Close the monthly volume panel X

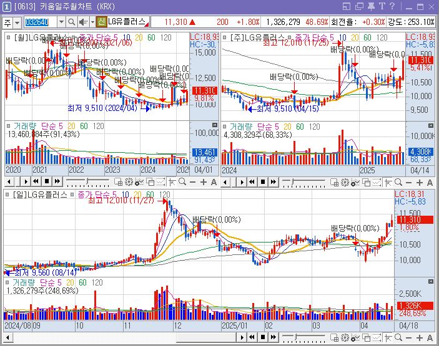(x=215, y=125)
